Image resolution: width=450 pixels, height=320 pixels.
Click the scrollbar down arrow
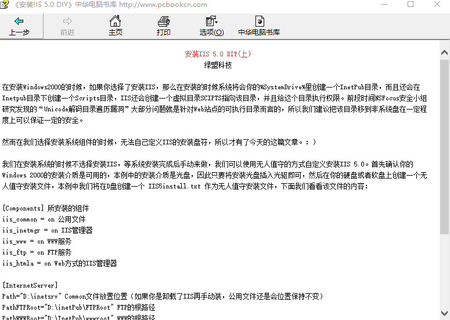click(x=444, y=314)
